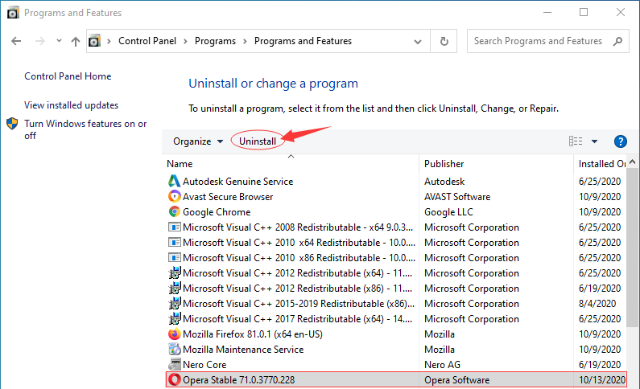Select Opera Stable 71.0.3770.228 name
The height and width of the screenshot is (389, 640).
(239, 380)
